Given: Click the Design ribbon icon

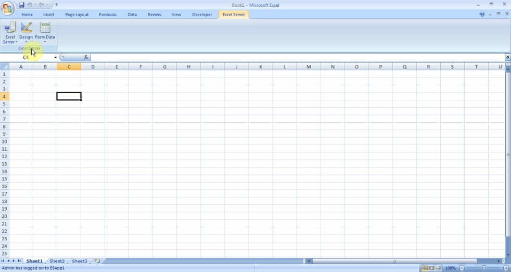Looking at the screenshot, I should (x=26, y=33).
